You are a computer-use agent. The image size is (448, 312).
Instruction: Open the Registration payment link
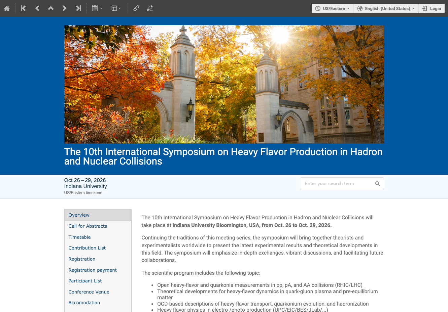93,270
